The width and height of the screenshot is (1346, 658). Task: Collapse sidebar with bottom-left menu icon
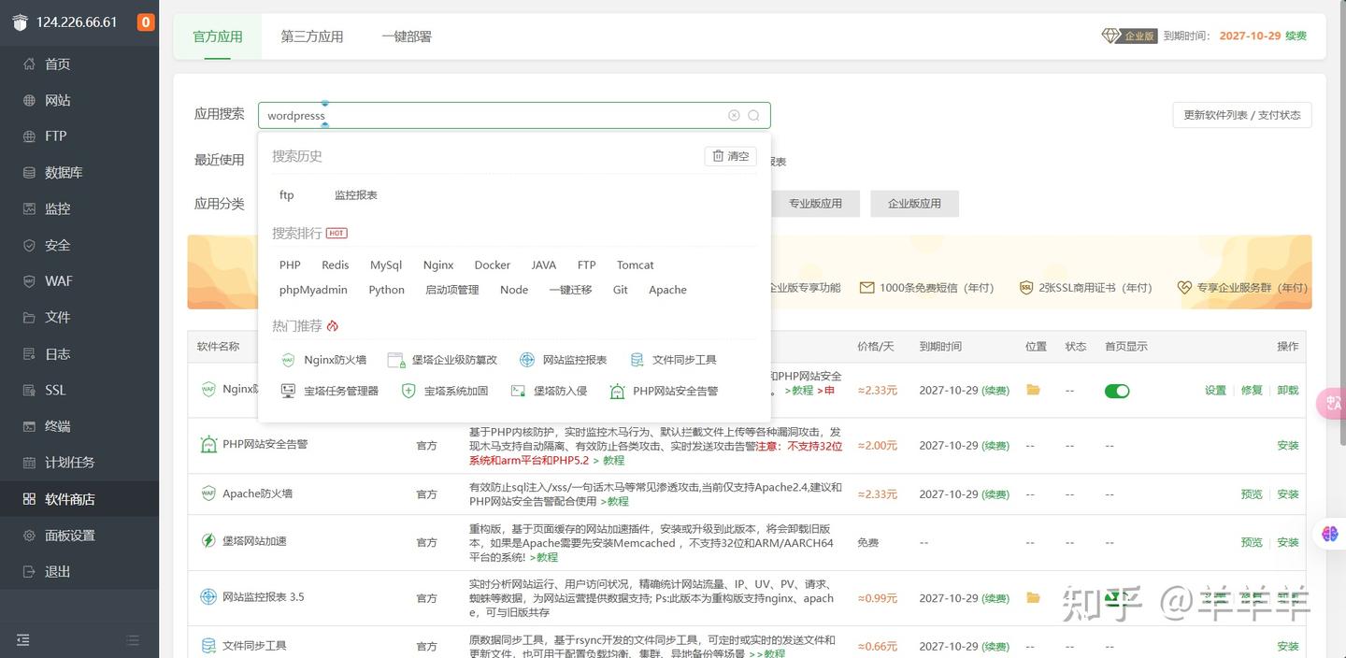point(23,640)
